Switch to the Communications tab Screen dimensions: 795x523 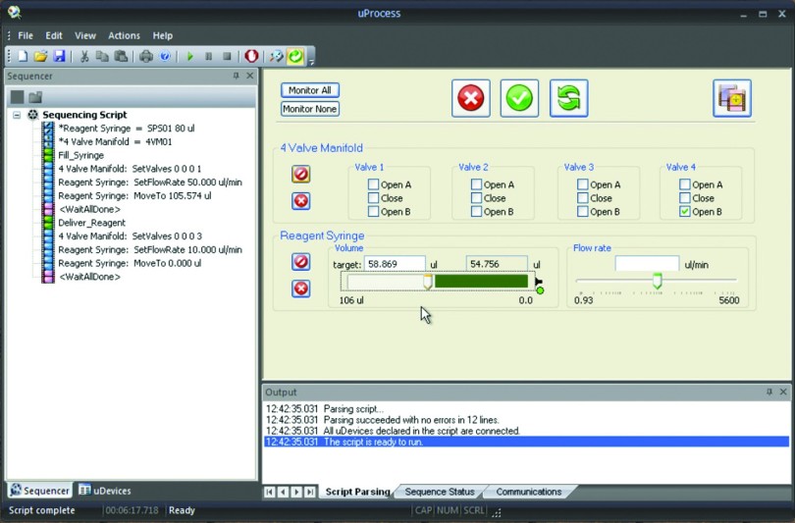point(529,492)
